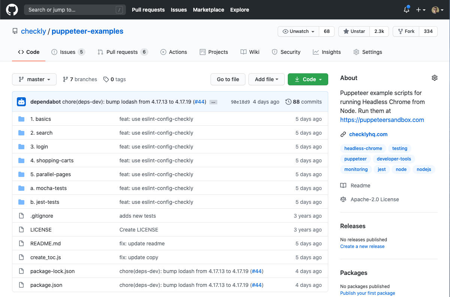Viewport: 450px width, 297px height.
Task: Open the master branch selector
Action: [x=34, y=79]
